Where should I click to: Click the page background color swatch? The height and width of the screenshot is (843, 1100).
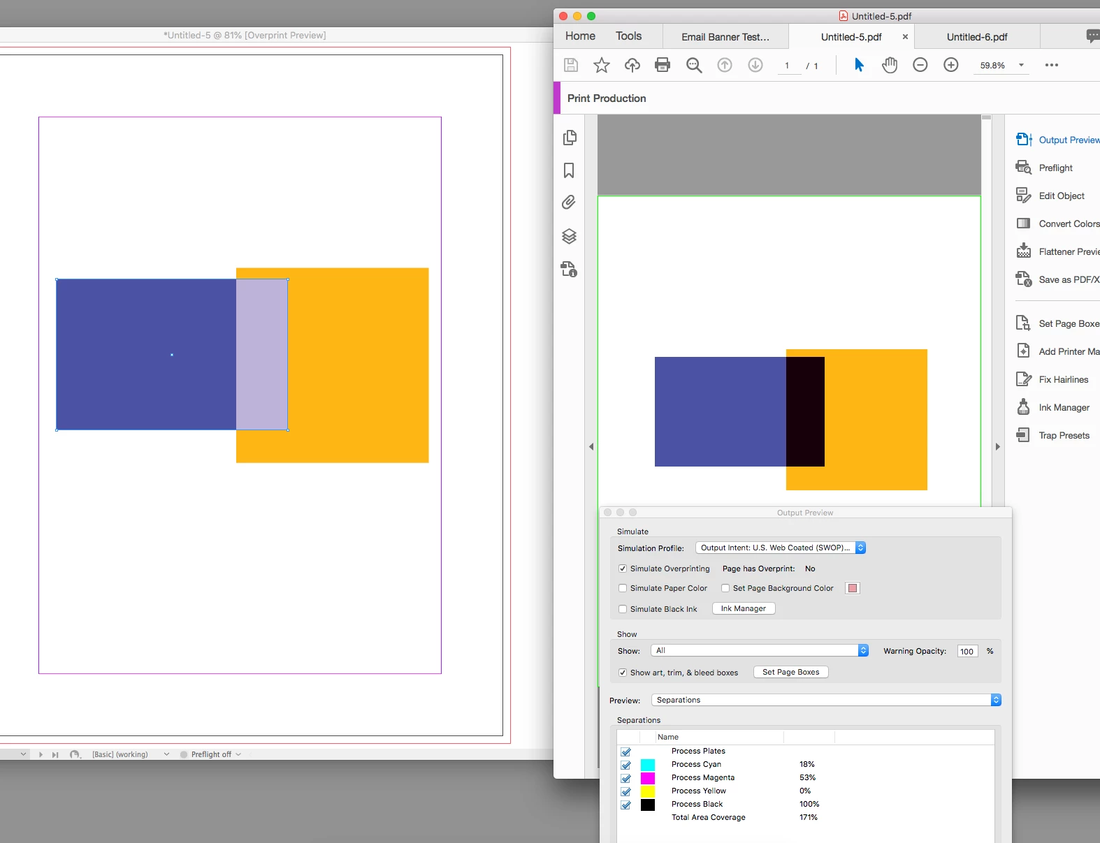(853, 588)
